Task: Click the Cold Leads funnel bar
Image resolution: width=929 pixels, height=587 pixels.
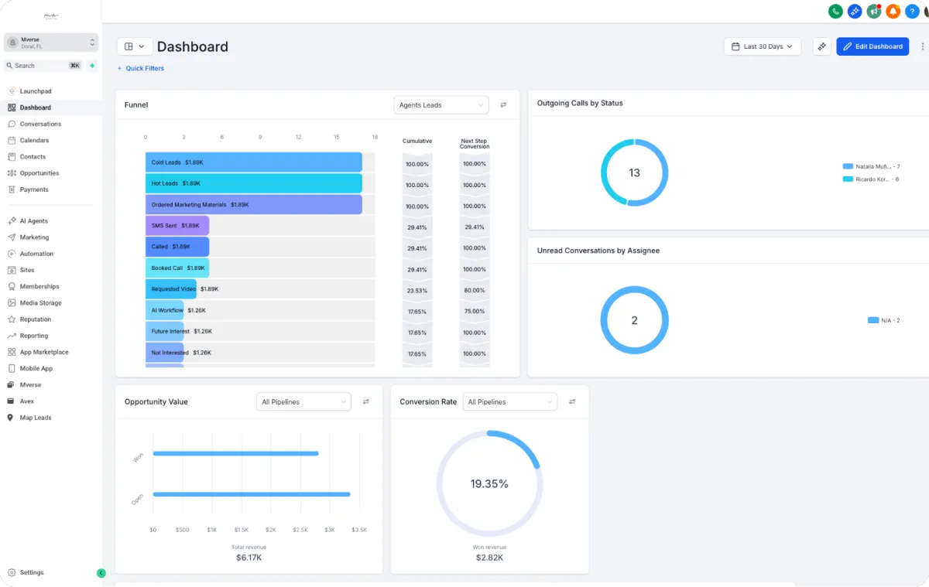Action: pos(254,162)
